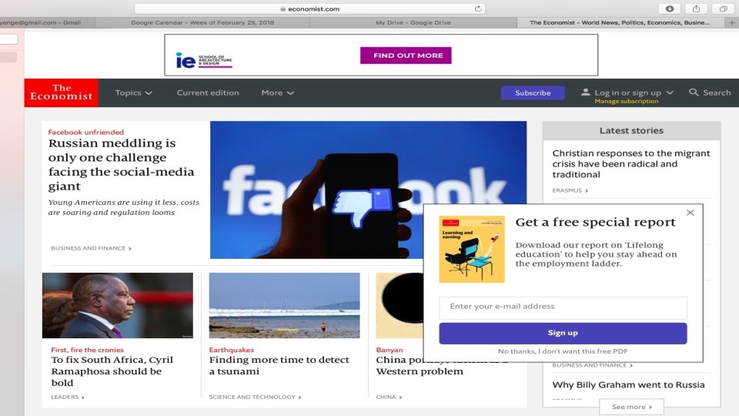Show all tabs with the tab overview icon
The height and width of the screenshot is (416, 739).
(723, 8)
